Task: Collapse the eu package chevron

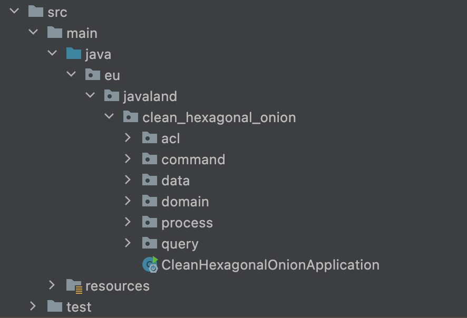Action: 71,74
